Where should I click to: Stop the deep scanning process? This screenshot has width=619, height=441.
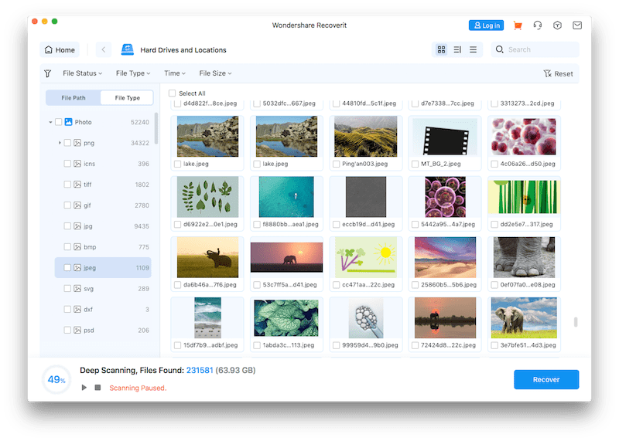(x=97, y=387)
